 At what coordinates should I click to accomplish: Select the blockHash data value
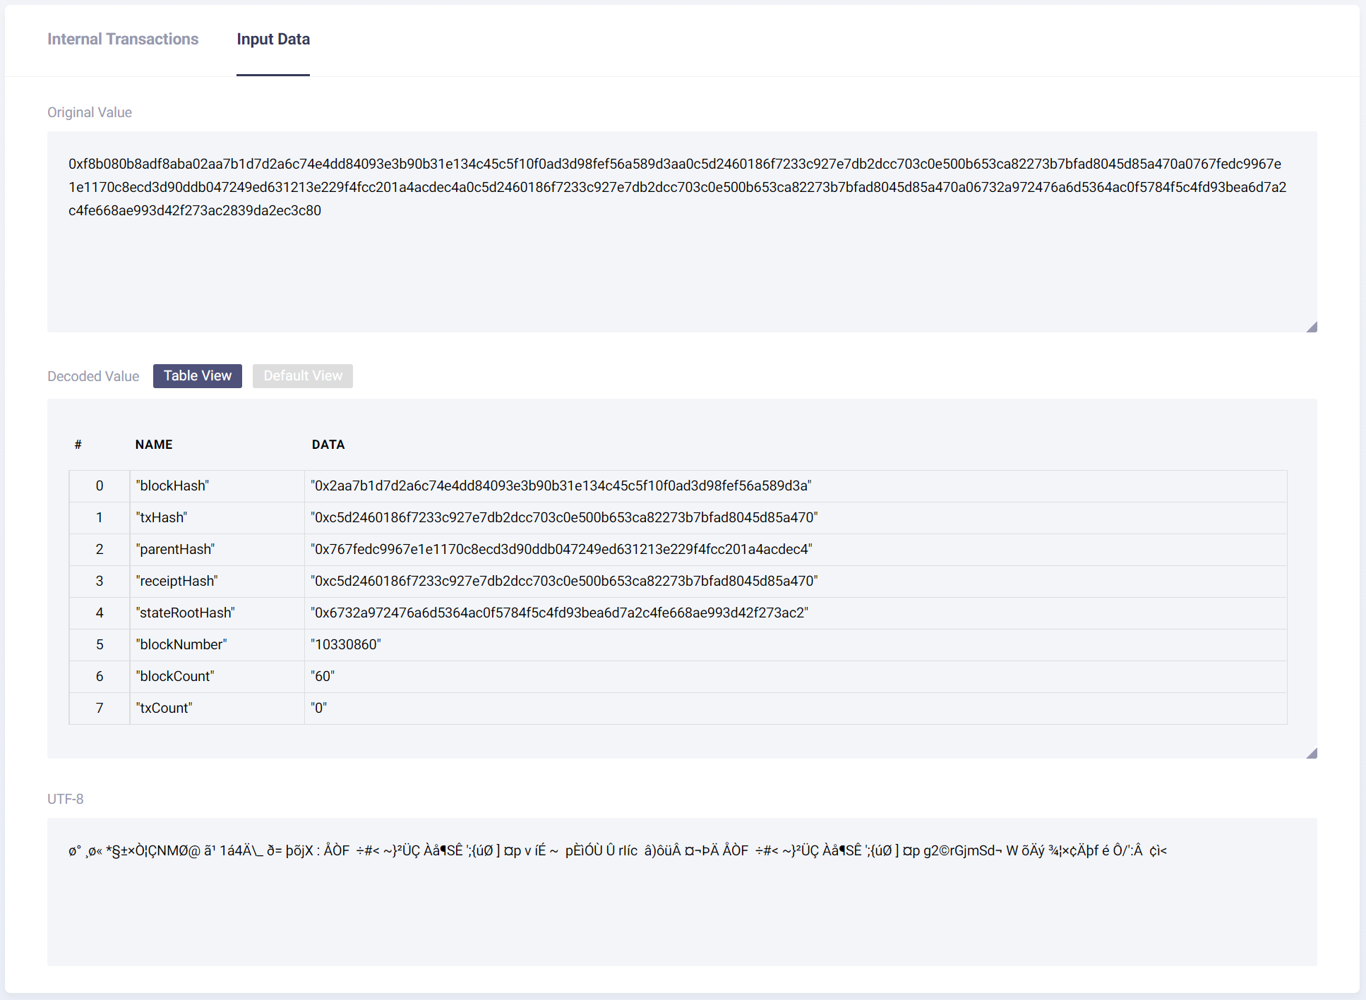561,486
